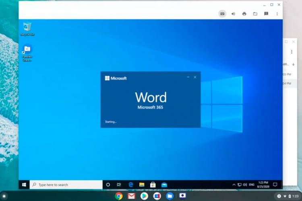Click the feedback flag icon in Parallels toolbar
The image size is (302, 201).
click(266, 13)
